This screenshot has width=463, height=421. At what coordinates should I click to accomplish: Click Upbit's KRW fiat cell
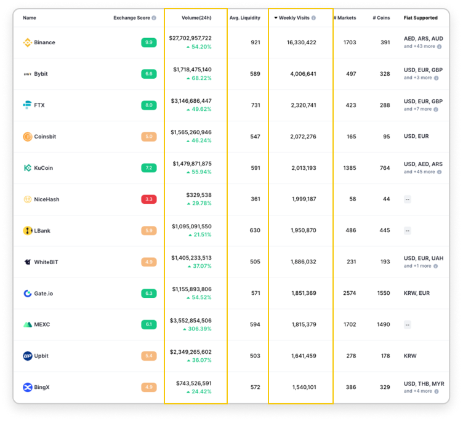pyautogui.click(x=410, y=356)
